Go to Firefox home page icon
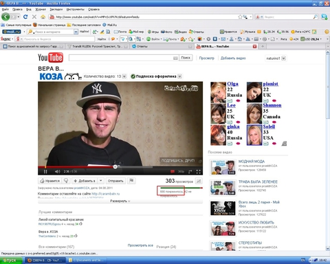 point(43,16)
